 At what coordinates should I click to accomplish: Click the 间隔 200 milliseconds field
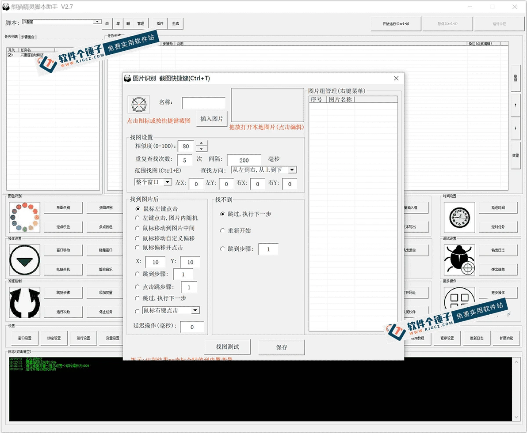point(244,160)
